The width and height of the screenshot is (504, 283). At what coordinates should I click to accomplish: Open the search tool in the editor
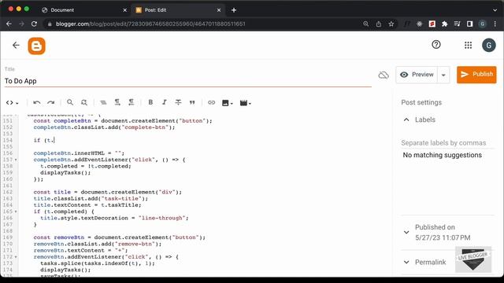70,102
